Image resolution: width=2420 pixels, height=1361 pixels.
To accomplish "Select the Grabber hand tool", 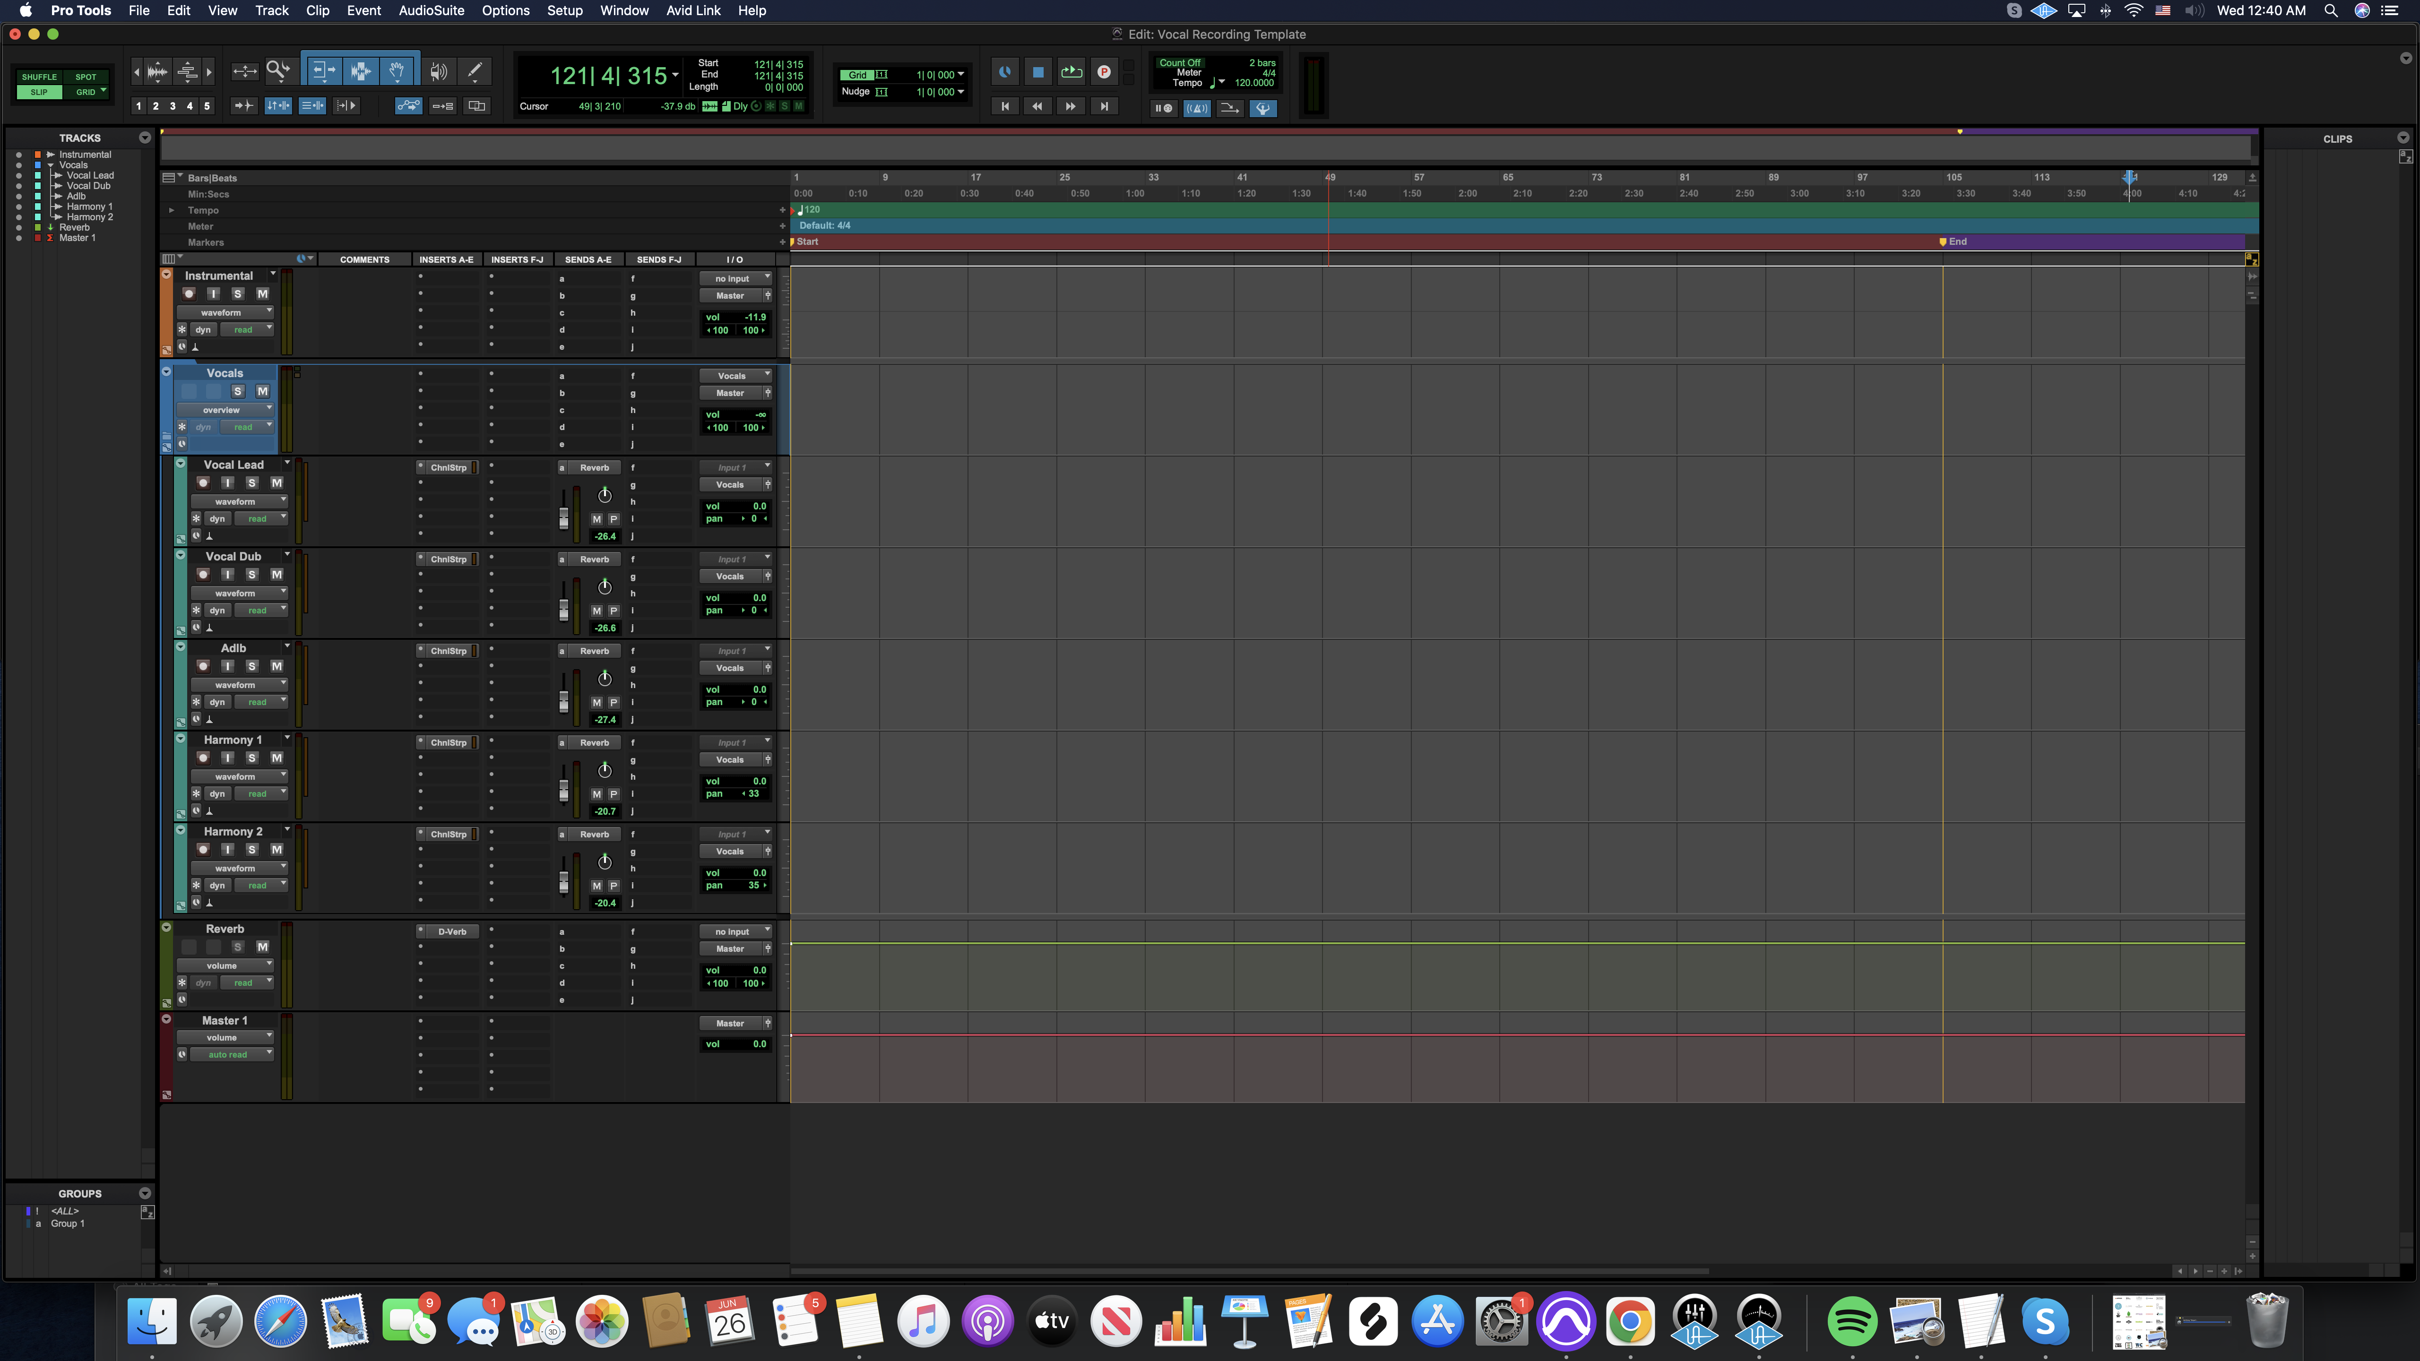I will click(397, 71).
